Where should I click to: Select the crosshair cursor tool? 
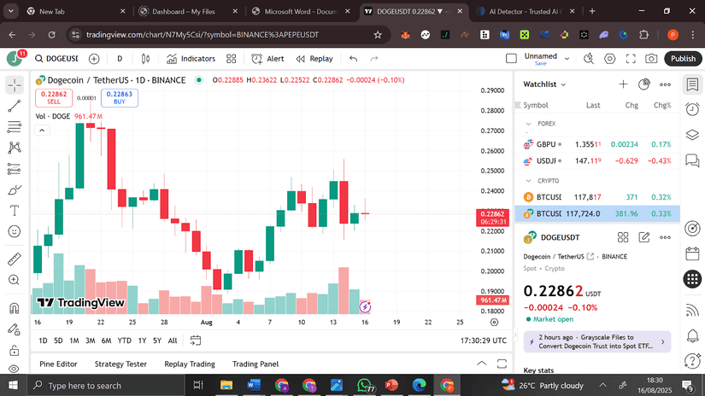tap(15, 84)
